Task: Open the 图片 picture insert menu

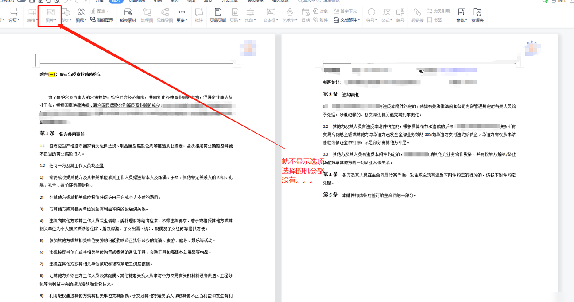Action: 50,15
